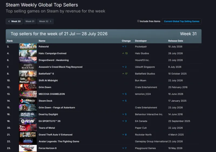Enable the Include free items checkbox
This screenshot has width=216, height=152.
tap(138, 21)
